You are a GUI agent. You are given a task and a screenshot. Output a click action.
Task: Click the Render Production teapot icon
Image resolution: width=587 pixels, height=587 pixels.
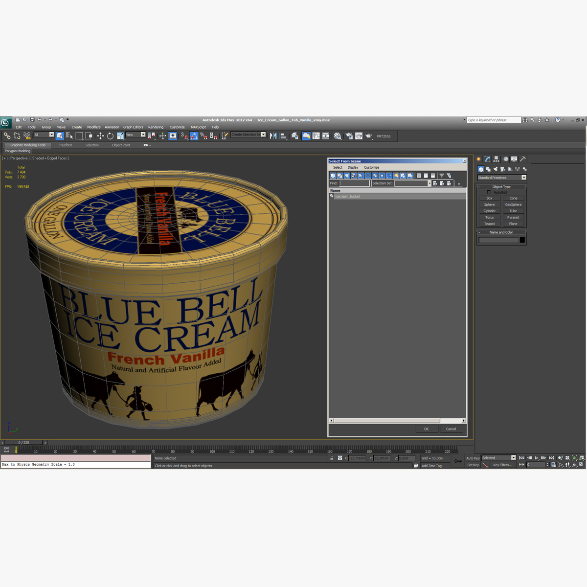click(369, 136)
